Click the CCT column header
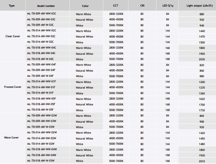Screen dimensions: 216x164 [116, 6]
